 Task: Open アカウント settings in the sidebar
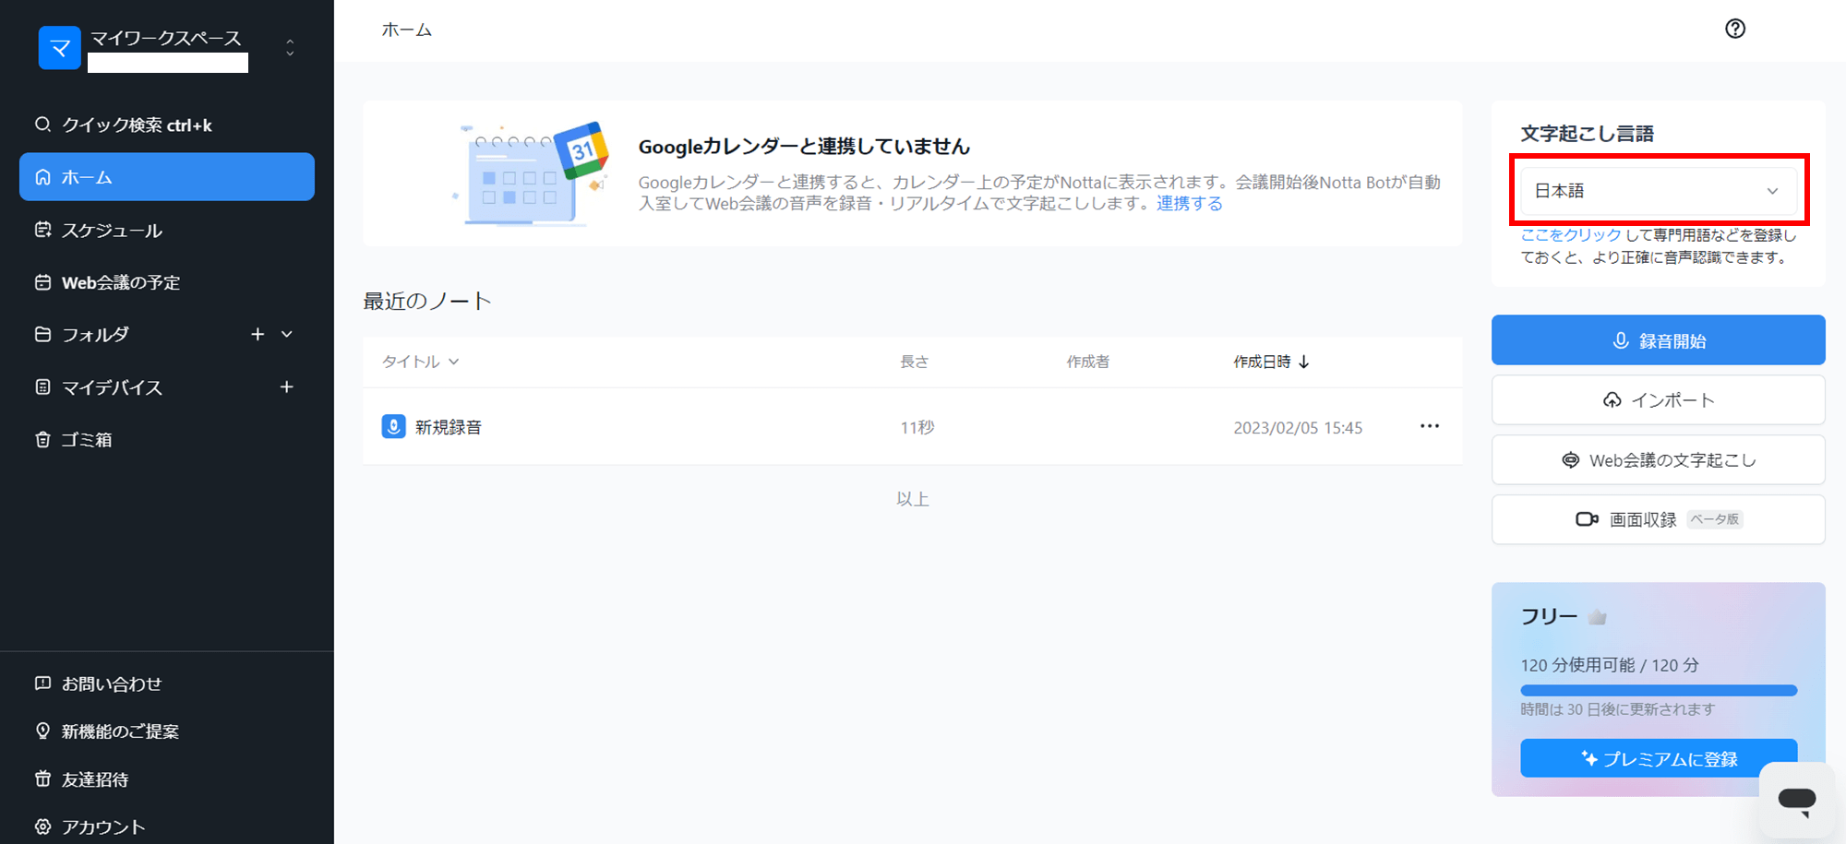90,827
